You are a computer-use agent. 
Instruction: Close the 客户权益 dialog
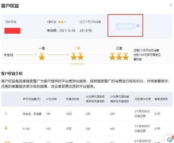click(x=171, y=5)
